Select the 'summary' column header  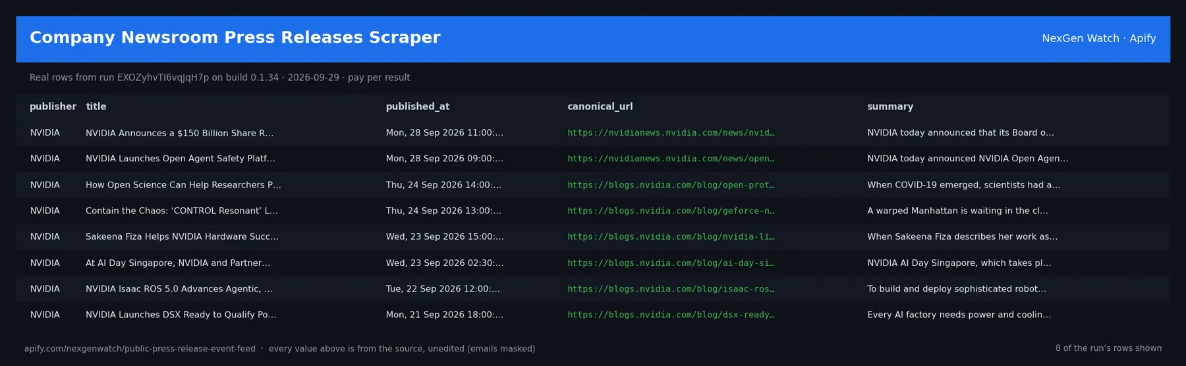pyautogui.click(x=890, y=107)
